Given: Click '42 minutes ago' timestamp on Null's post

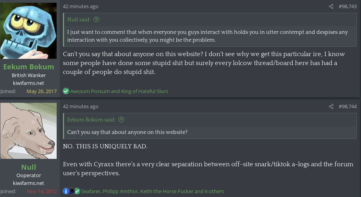Looking at the screenshot, I should (x=80, y=107).
